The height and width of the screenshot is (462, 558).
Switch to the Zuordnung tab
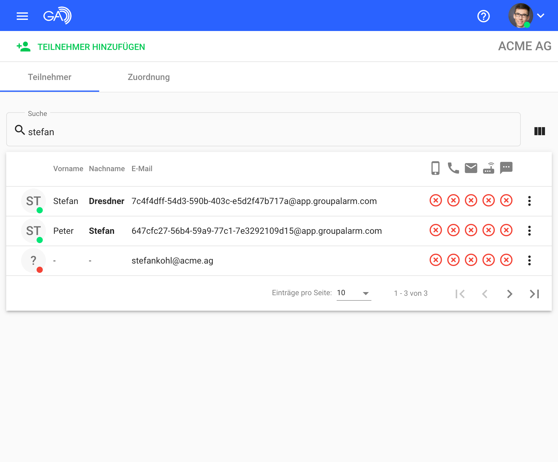pos(148,77)
